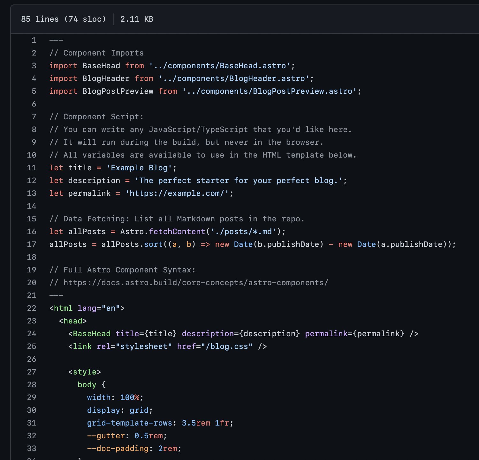Click the '85 lines (74 sloc)' label
Image resolution: width=479 pixels, height=460 pixels.
(64, 19)
